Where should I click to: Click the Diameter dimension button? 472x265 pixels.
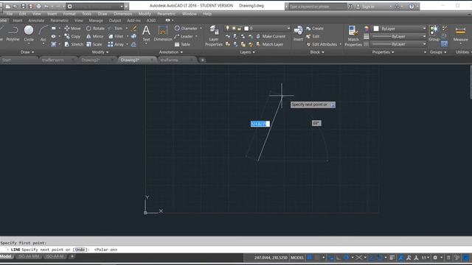point(186,28)
